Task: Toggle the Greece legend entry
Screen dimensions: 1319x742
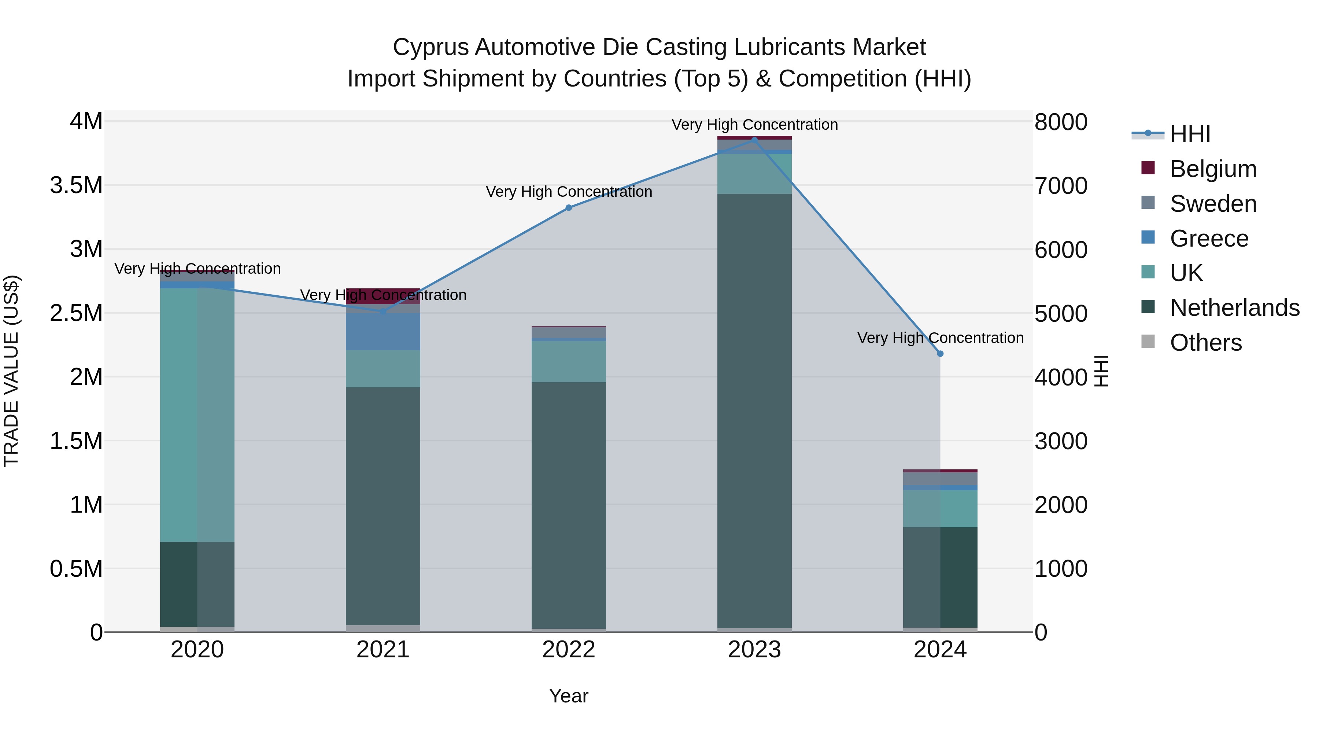Action: [1194, 238]
